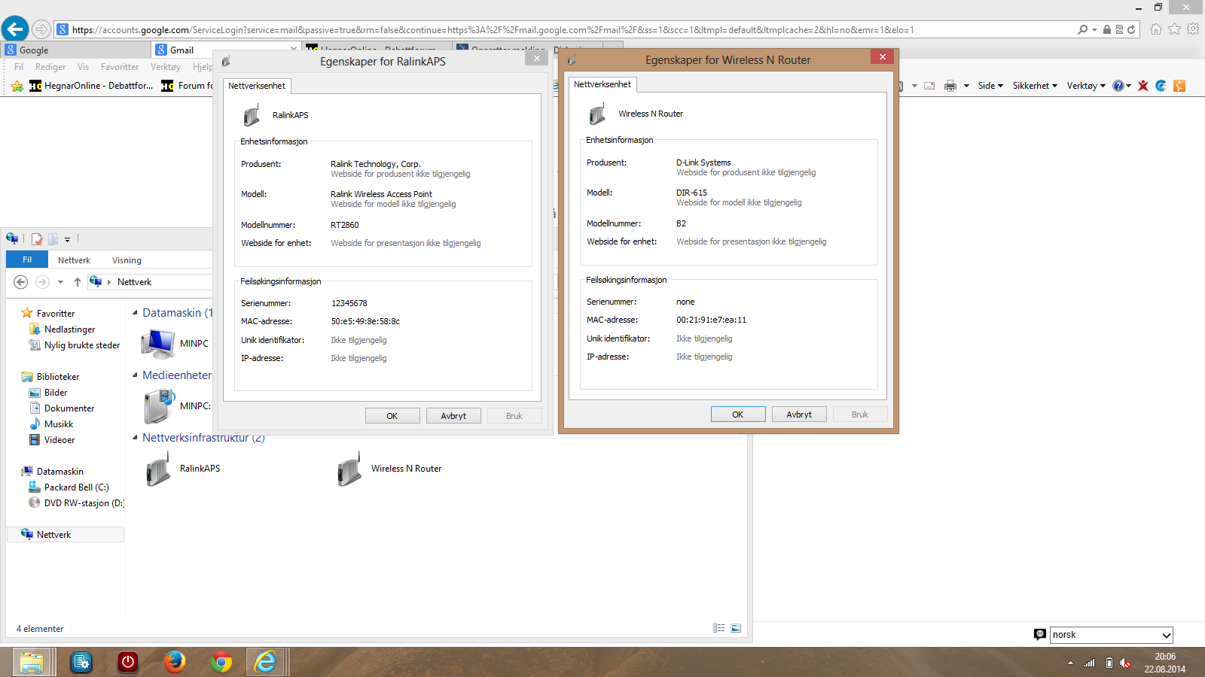The width and height of the screenshot is (1205, 677).
Task: Click the red X figure toolbar icon
Action: [1143, 86]
